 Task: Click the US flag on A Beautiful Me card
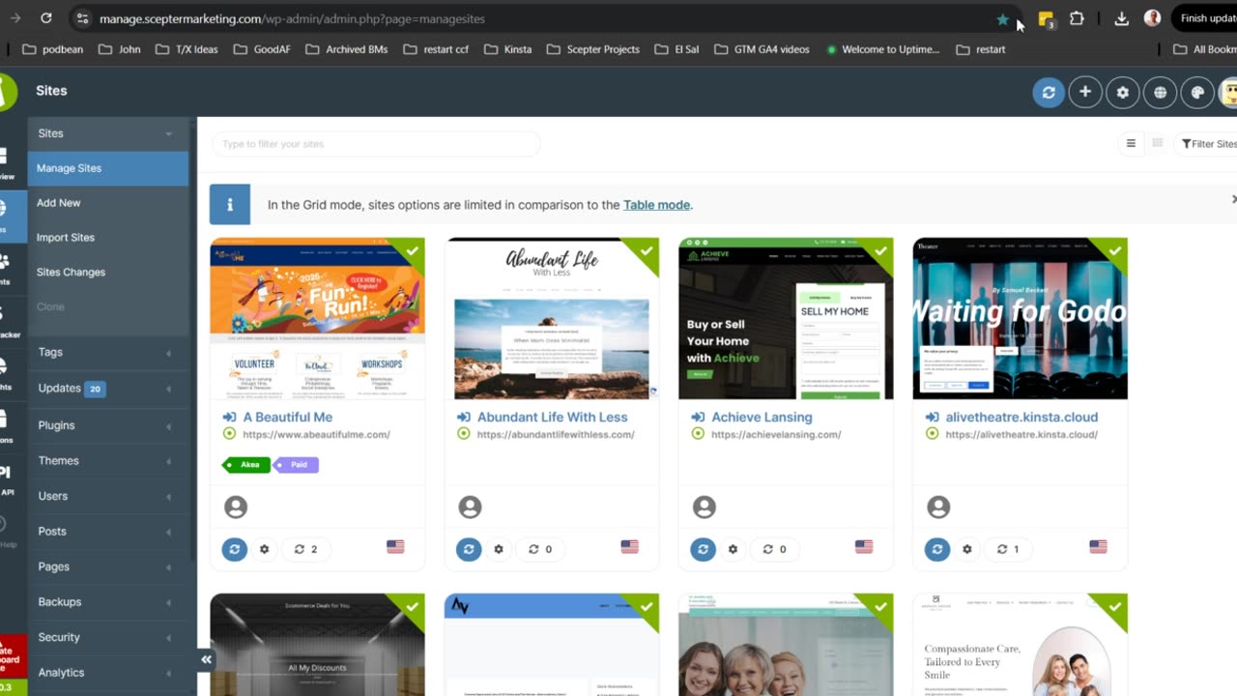395,547
